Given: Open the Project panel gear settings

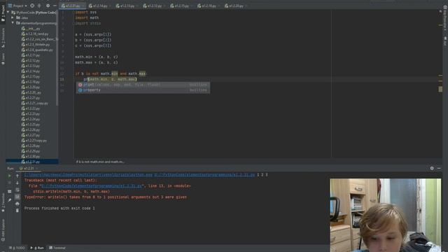Looking at the screenshot, I should click(48, 6).
